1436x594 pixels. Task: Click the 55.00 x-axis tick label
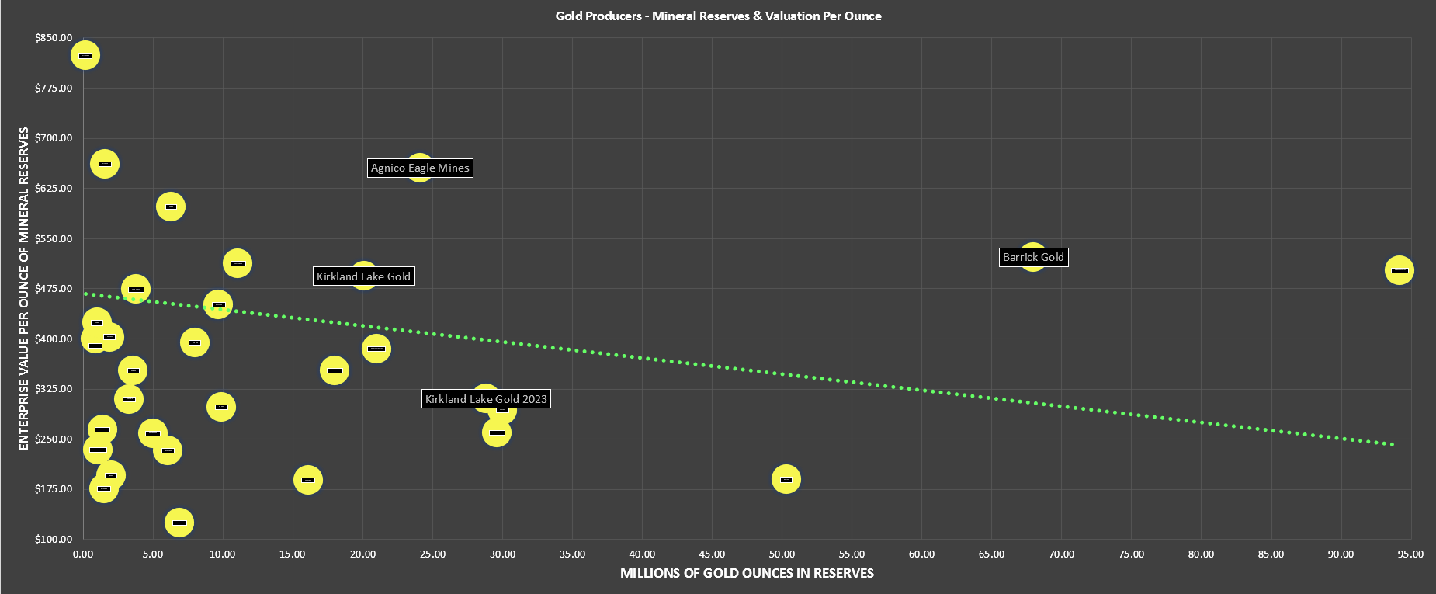pos(852,554)
